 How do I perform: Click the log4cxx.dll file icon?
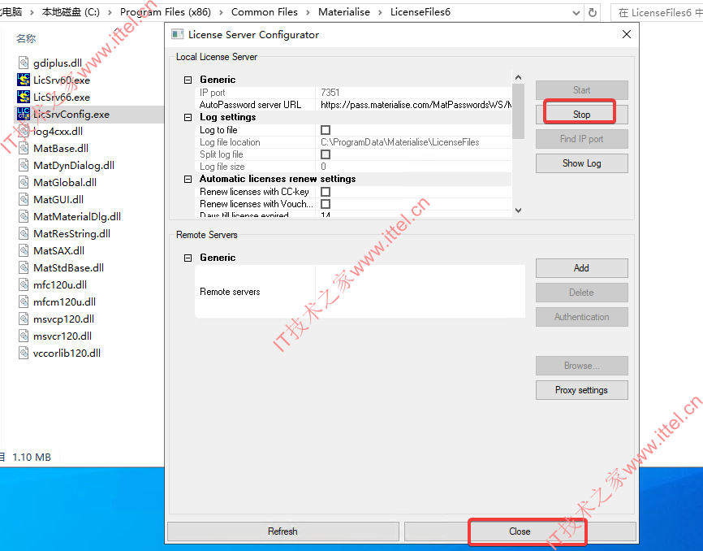24,131
